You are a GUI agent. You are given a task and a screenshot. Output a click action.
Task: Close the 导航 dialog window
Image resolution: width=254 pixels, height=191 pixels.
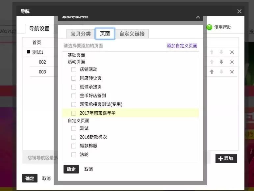tap(239, 11)
